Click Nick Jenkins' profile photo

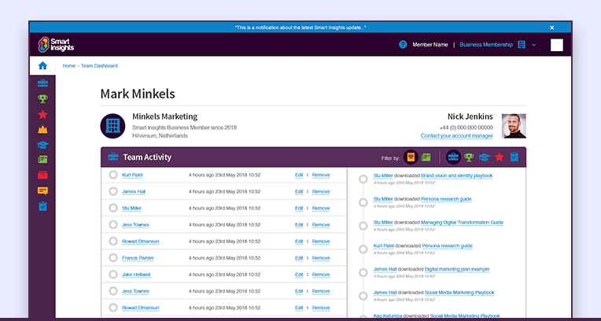tap(514, 126)
